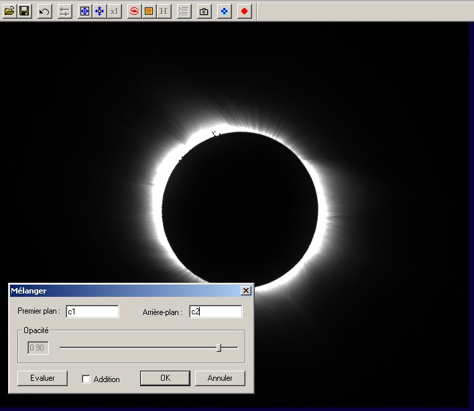Click the dark moon disk in the eclipse image
Viewport: 474px width, 411px height.
(240, 209)
